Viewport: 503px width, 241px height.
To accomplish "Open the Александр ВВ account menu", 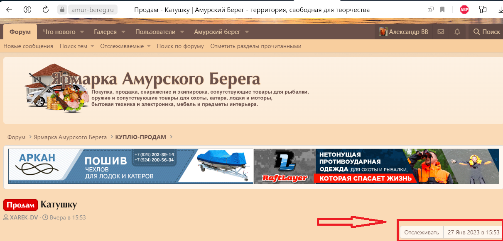I will pyautogui.click(x=404, y=32).
